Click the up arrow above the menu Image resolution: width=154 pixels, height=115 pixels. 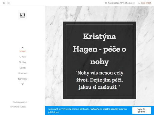(x=23, y=48)
